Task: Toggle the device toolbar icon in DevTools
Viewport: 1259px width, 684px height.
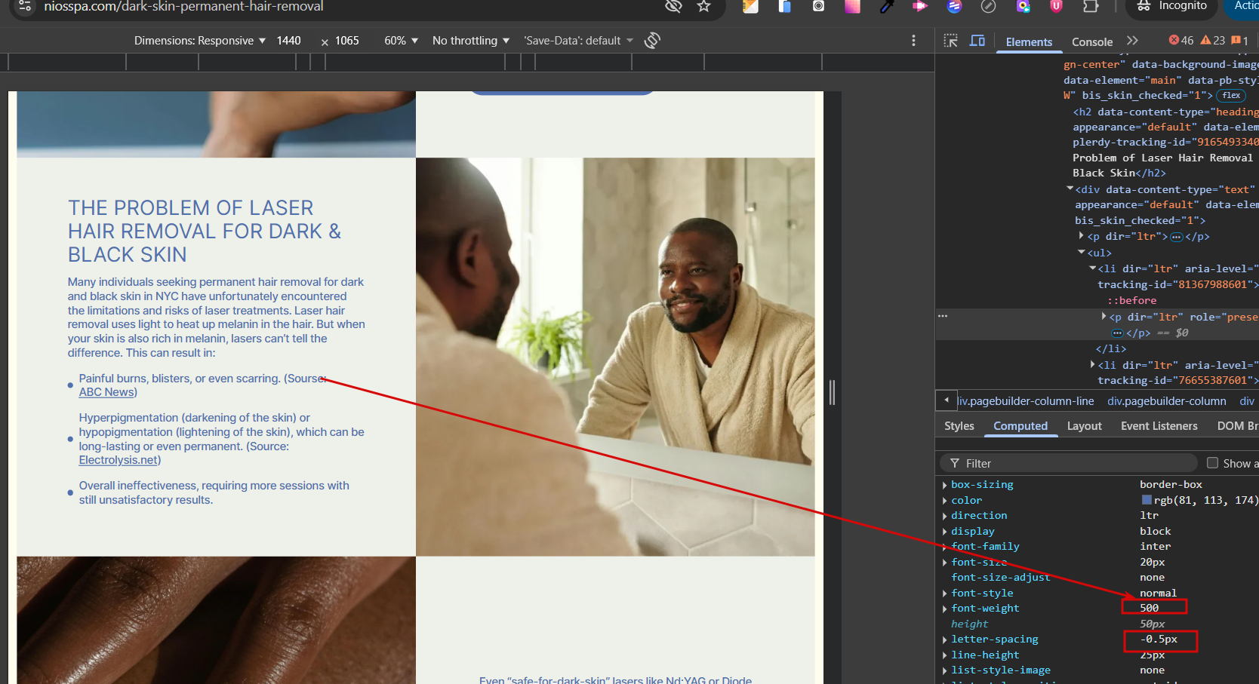Action: tap(977, 41)
